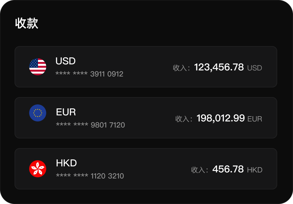Click the 收款 panel heading

tap(27, 23)
